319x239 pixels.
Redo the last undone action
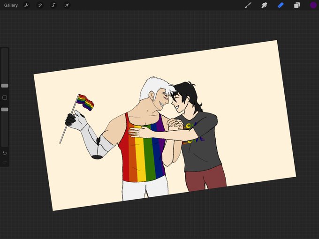(x=5, y=163)
